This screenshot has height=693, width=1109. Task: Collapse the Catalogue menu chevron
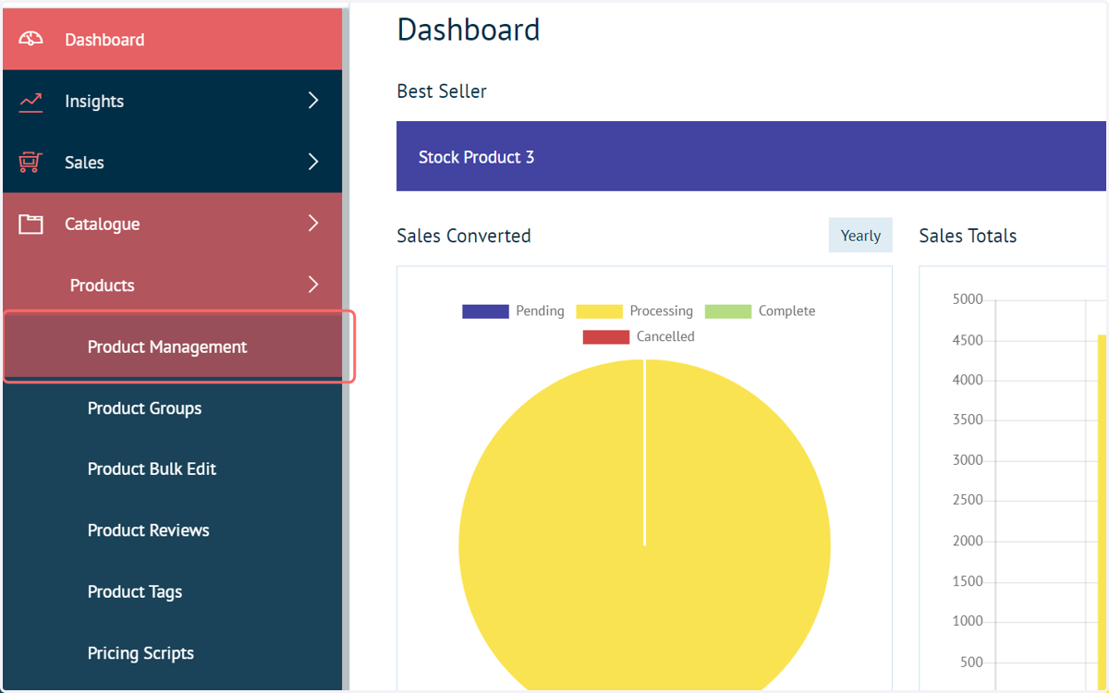pos(313,224)
